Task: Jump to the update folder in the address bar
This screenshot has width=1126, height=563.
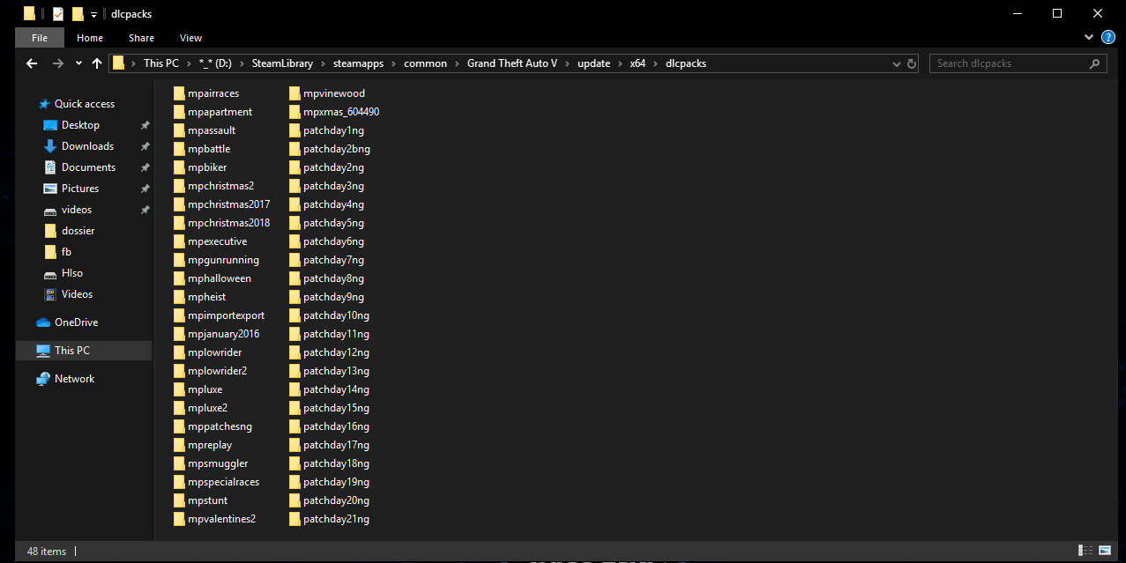Action: point(594,63)
